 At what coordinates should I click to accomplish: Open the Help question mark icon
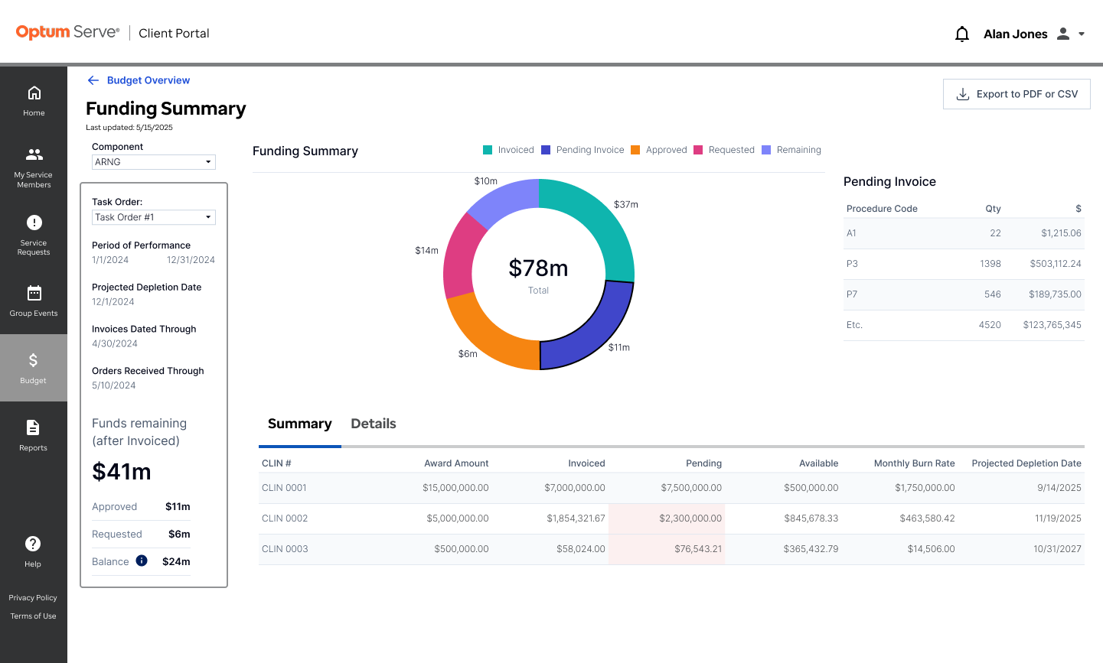pos(33,544)
